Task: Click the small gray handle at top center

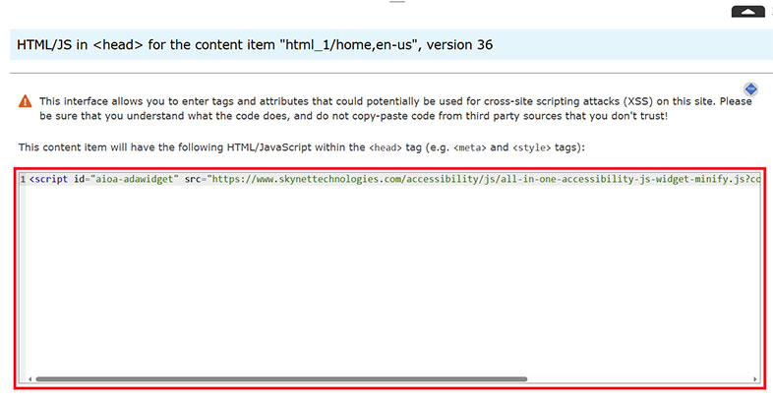Action: (395, 2)
